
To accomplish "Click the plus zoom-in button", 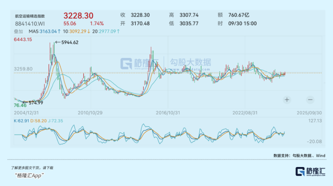I will (x=287, y=100).
